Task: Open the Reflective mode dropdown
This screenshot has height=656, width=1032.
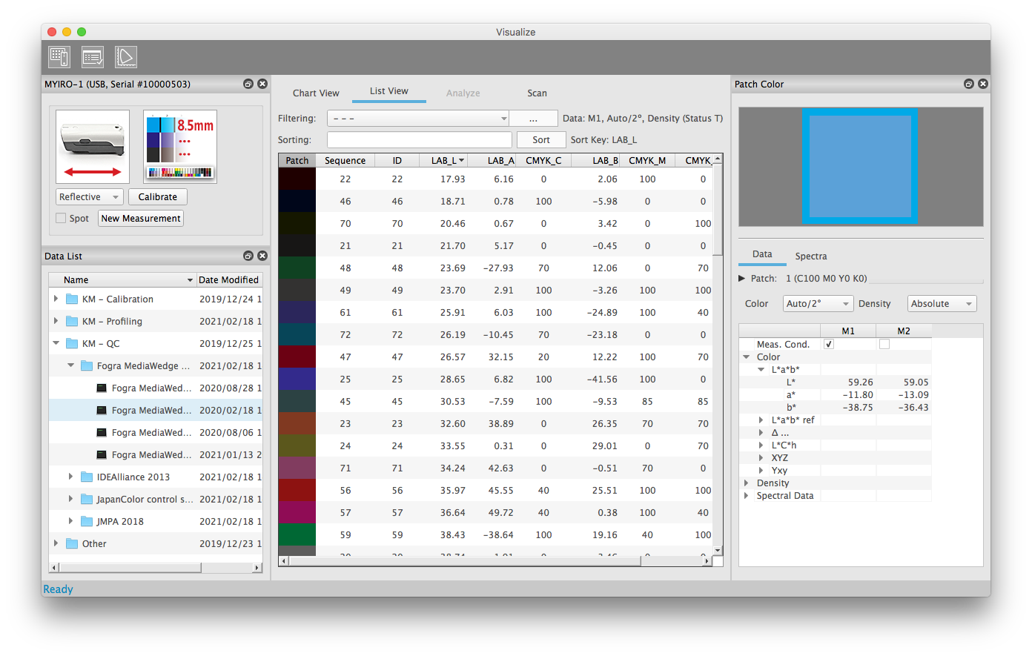Action: click(89, 197)
